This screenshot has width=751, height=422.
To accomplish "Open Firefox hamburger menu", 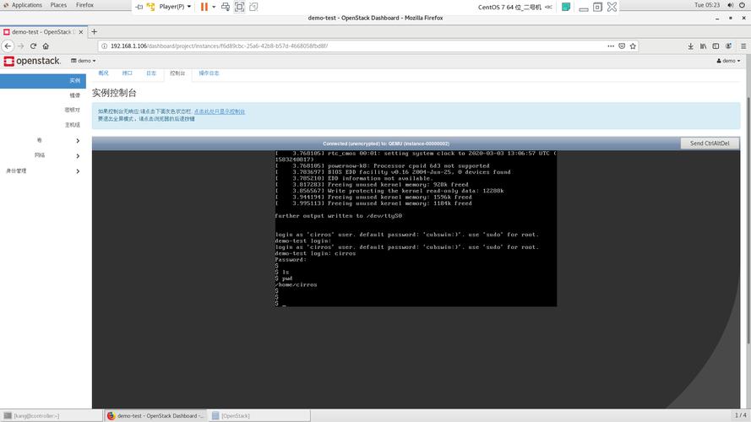I will click(x=743, y=46).
